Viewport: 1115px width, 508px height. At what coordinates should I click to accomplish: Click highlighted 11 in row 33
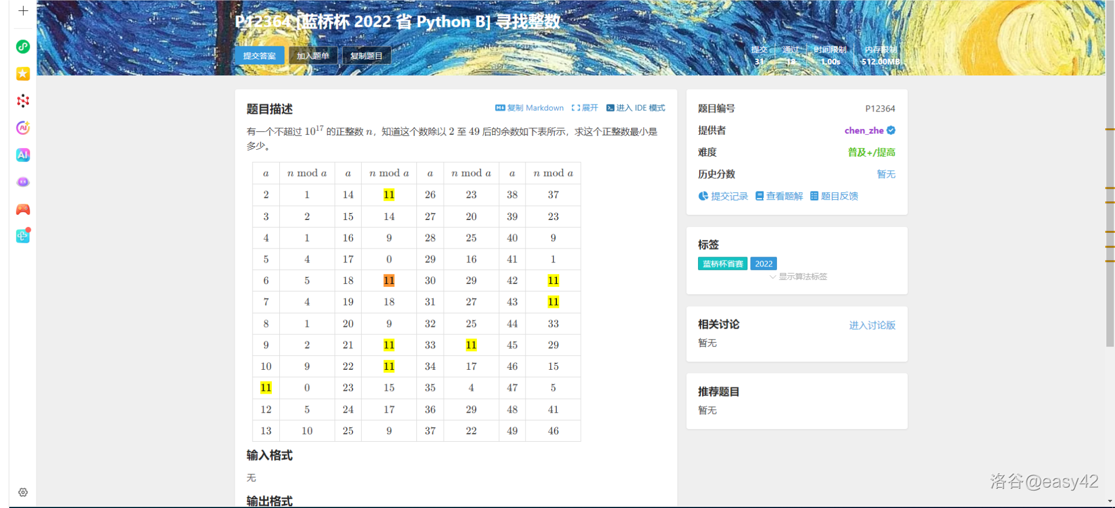(x=471, y=345)
